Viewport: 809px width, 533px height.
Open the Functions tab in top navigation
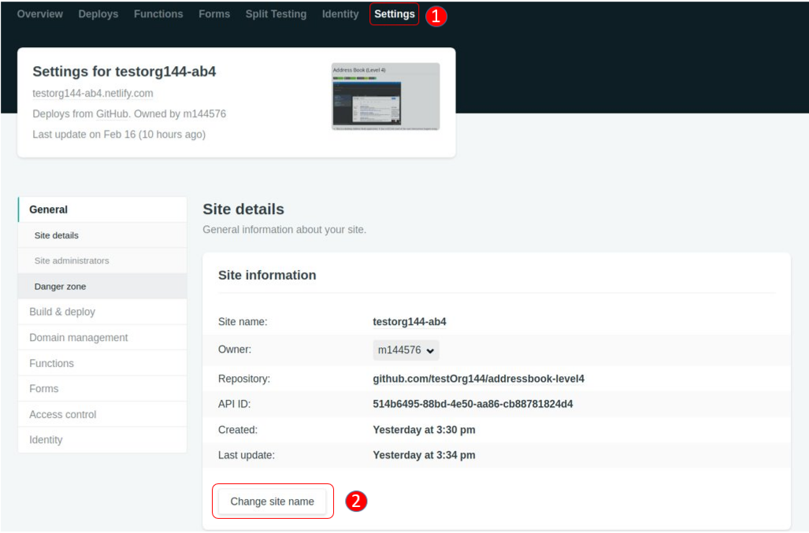tap(158, 13)
